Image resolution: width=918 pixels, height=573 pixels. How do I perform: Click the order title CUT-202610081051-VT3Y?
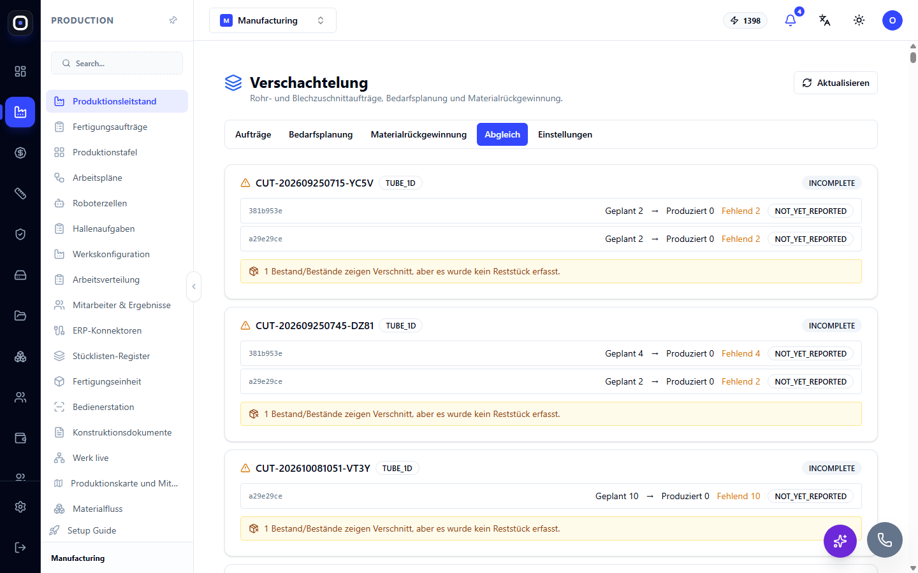pos(313,468)
